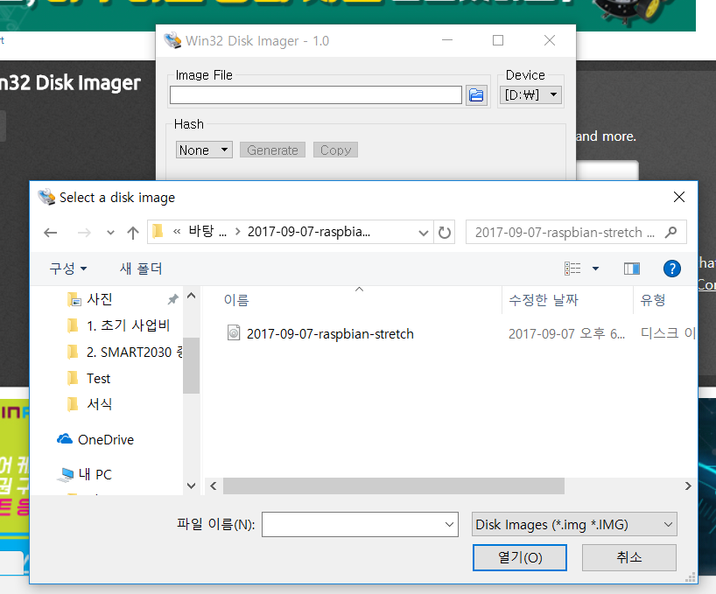Screen dimensions: 716x594
Task: Select 내 PC in navigation pane
Action: (95, 474)
